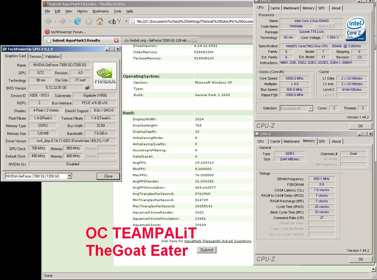Click the Firefox Back arrow button
The height and width of the screenshot is (280, 377).
coord(48,21)
